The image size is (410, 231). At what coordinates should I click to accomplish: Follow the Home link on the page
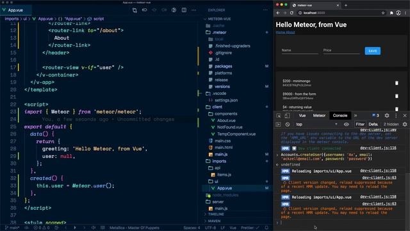click(x=281, y=33)
